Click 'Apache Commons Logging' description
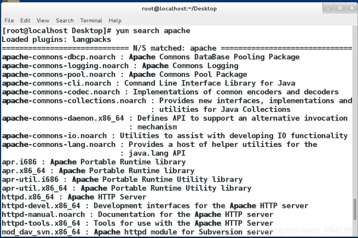 [190, 66]
